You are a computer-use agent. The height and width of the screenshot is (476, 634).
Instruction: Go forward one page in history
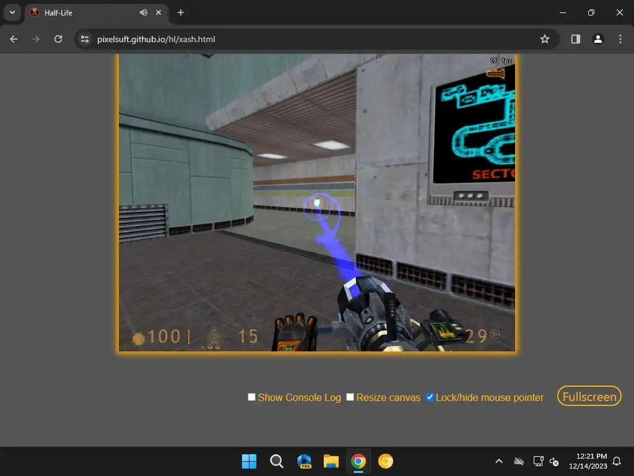pos(36,39)
